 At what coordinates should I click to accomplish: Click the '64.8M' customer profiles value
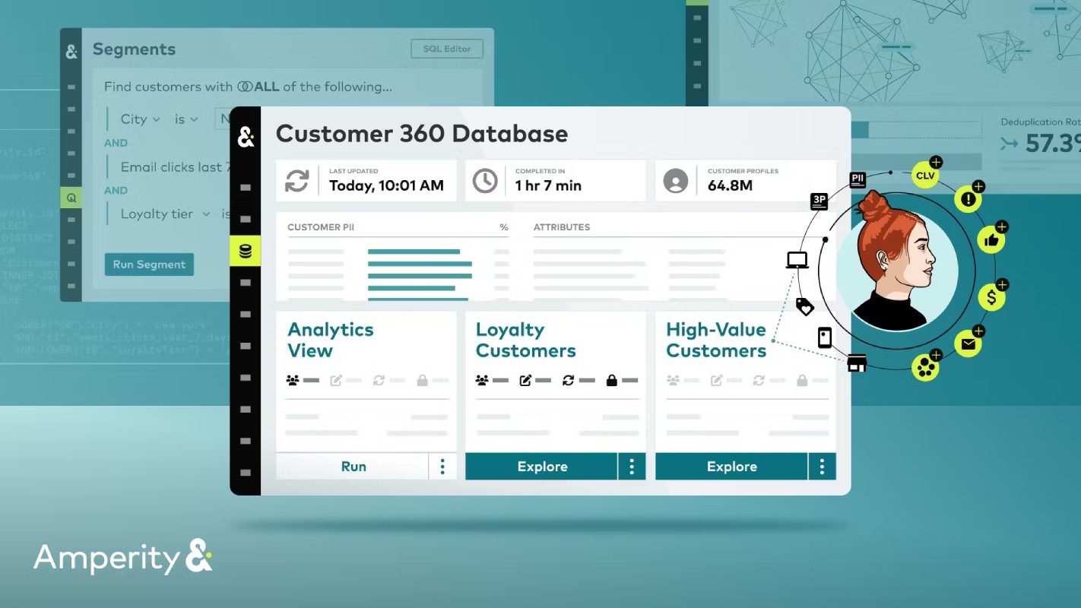[730, 185]
